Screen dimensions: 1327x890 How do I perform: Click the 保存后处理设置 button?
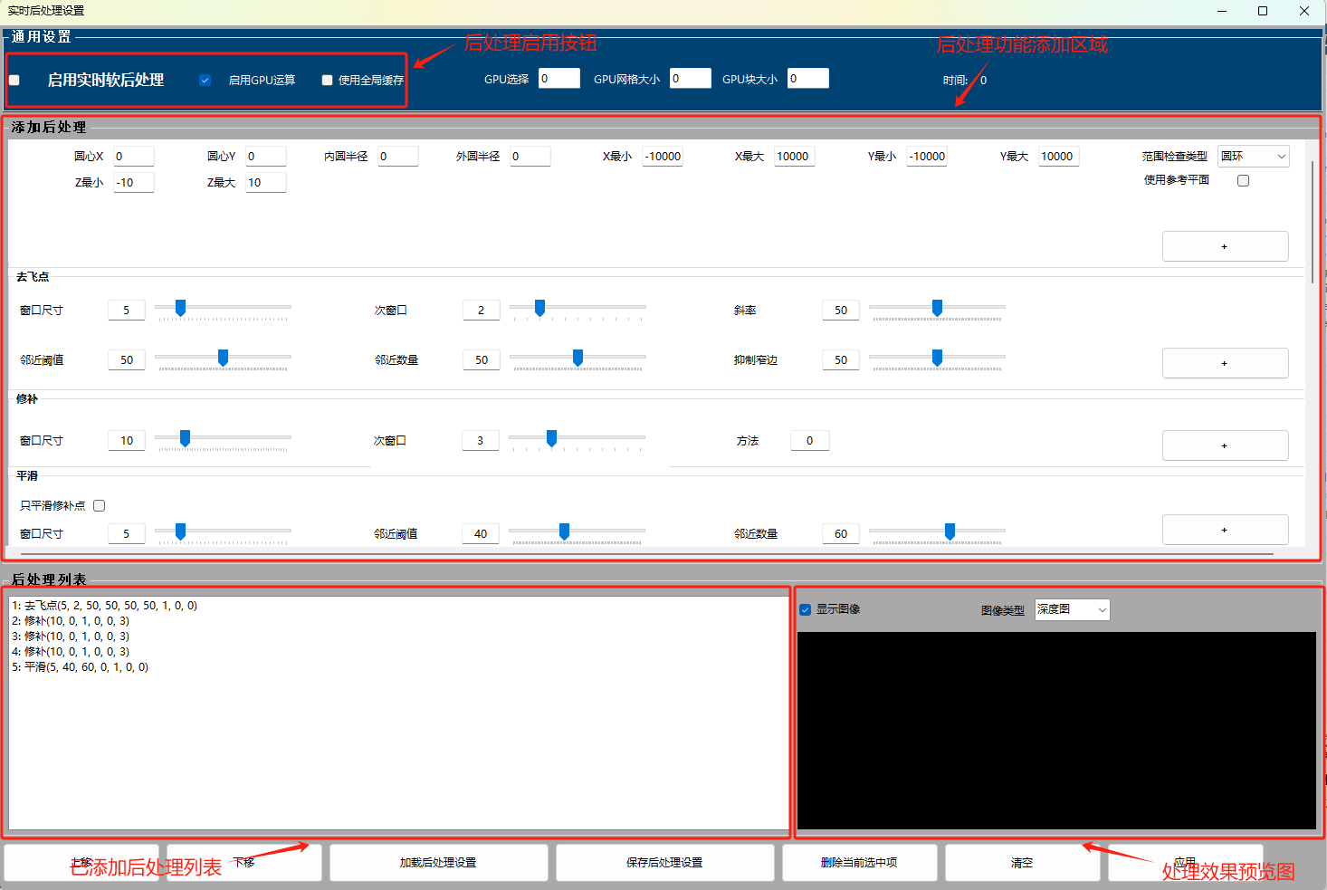(x=665, y=863)
